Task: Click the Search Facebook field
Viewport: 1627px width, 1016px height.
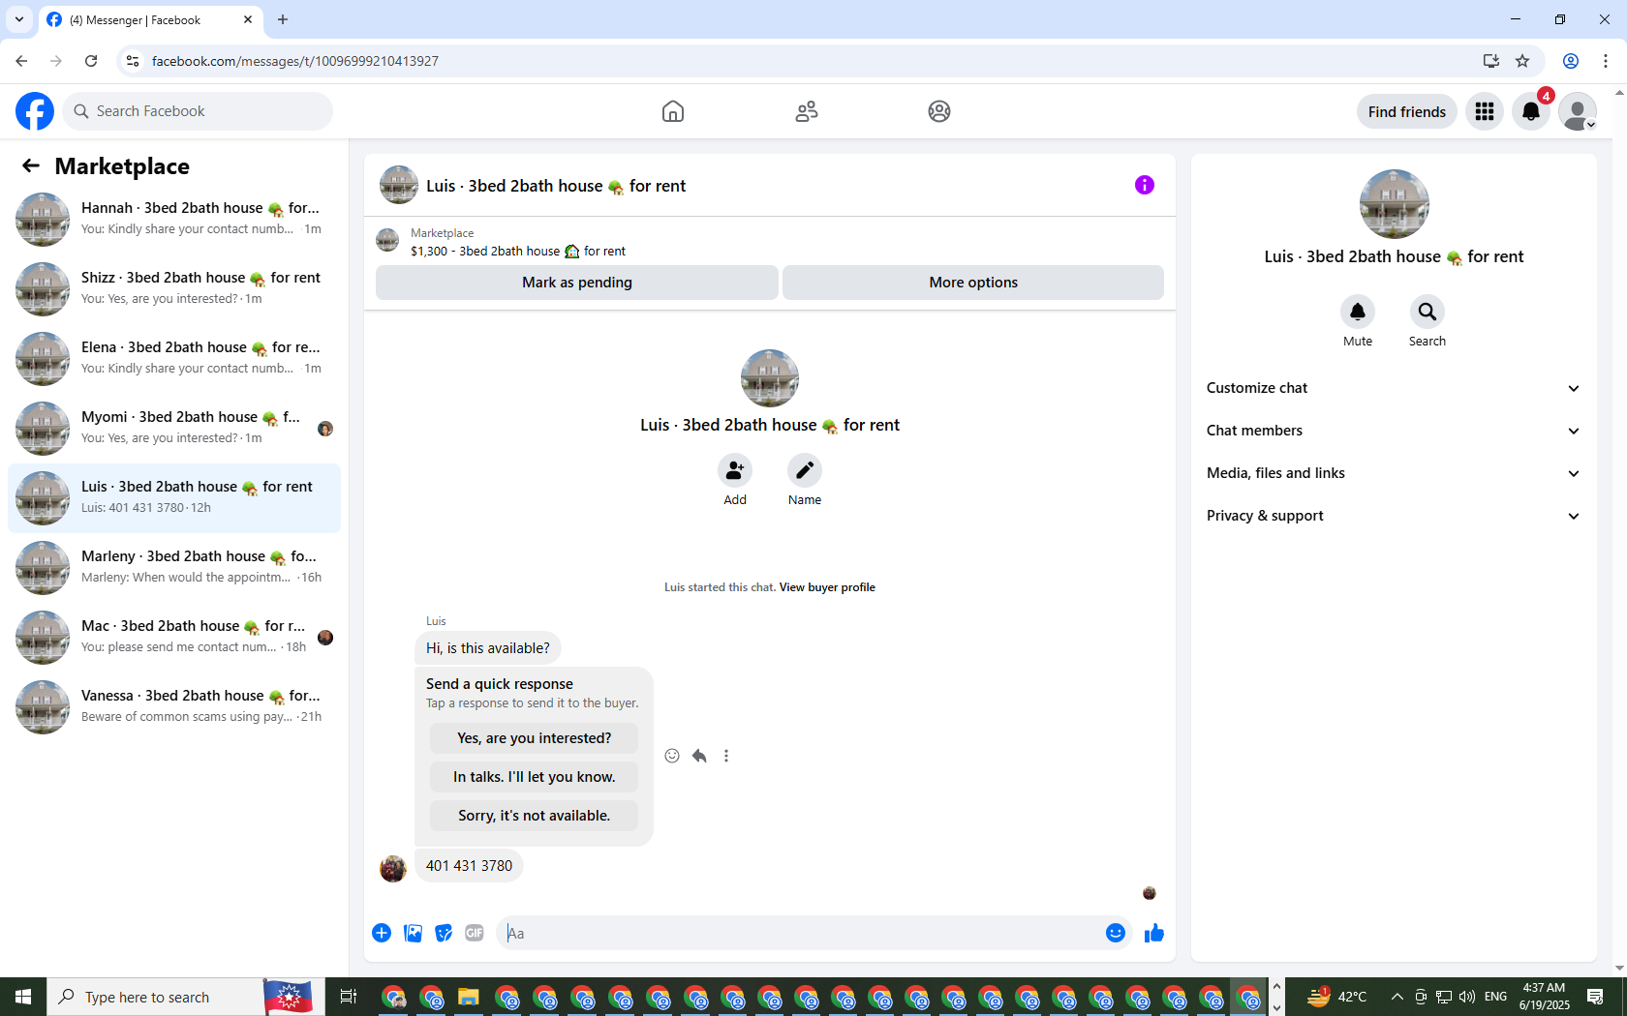Action: [x=198, y=111]
